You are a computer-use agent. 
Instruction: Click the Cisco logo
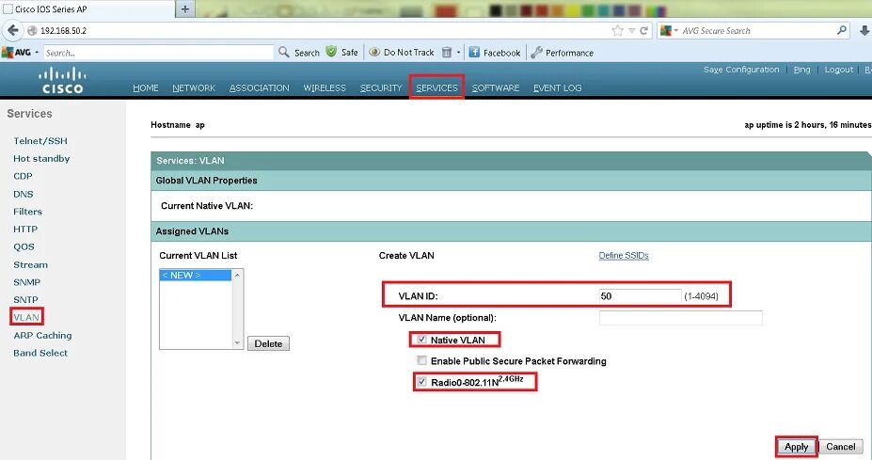(x=62, y=81)
